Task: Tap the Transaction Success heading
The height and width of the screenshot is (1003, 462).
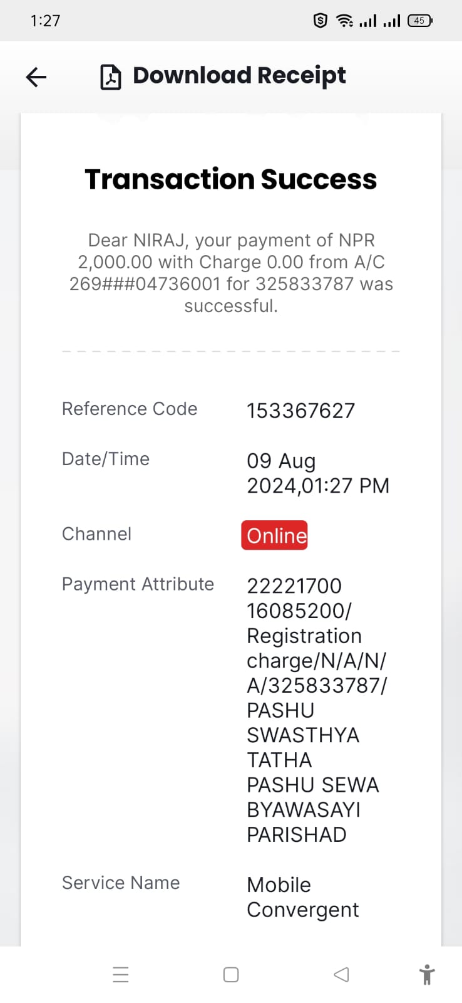Action: click(x=231, y=179)
